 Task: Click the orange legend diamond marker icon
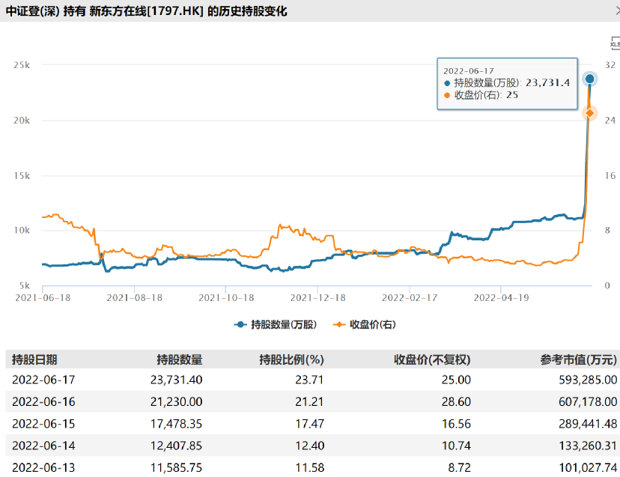click(339, 325)
